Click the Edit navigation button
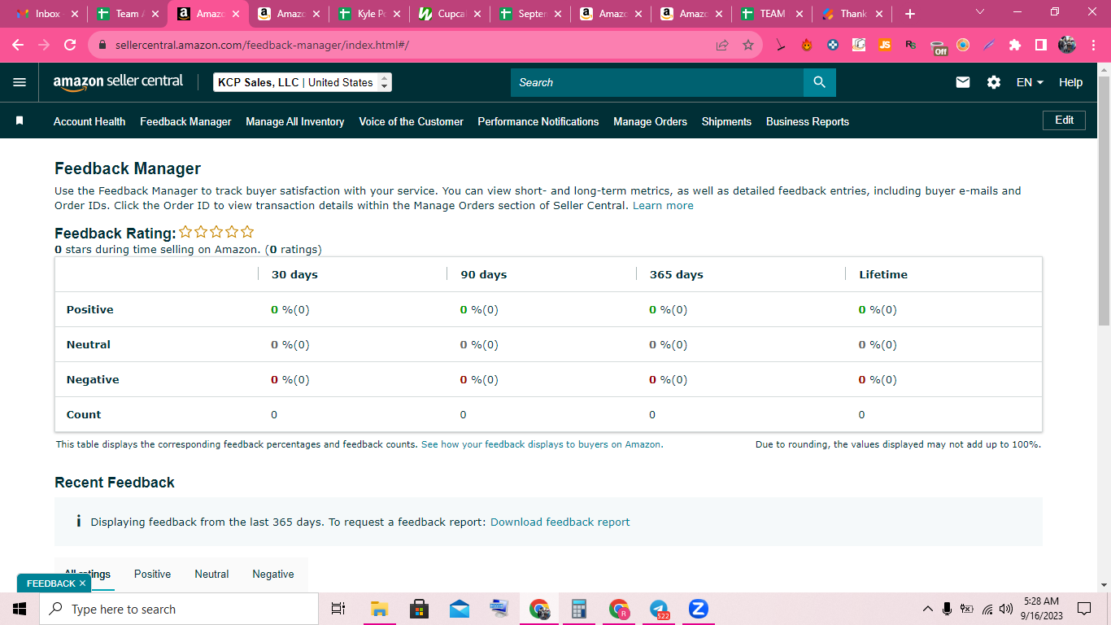The width and height of the screenshot is (1111, 625). pos(1065,120)
